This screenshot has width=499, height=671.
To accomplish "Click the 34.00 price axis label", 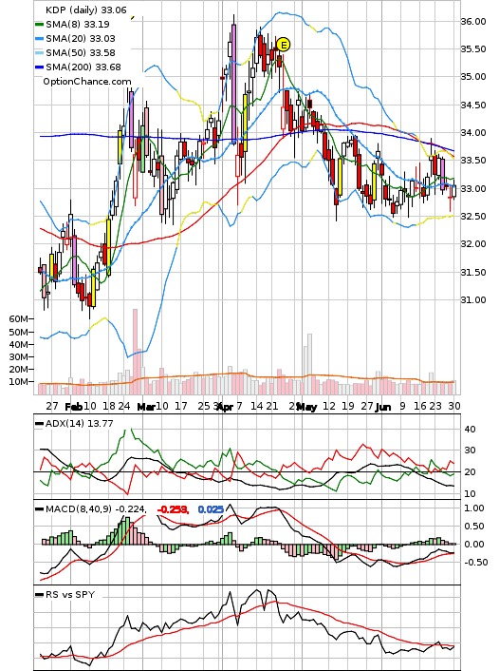I will [x=473, y=133].
